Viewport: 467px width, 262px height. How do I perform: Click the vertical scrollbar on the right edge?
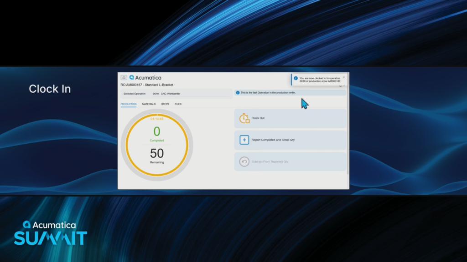348,136
